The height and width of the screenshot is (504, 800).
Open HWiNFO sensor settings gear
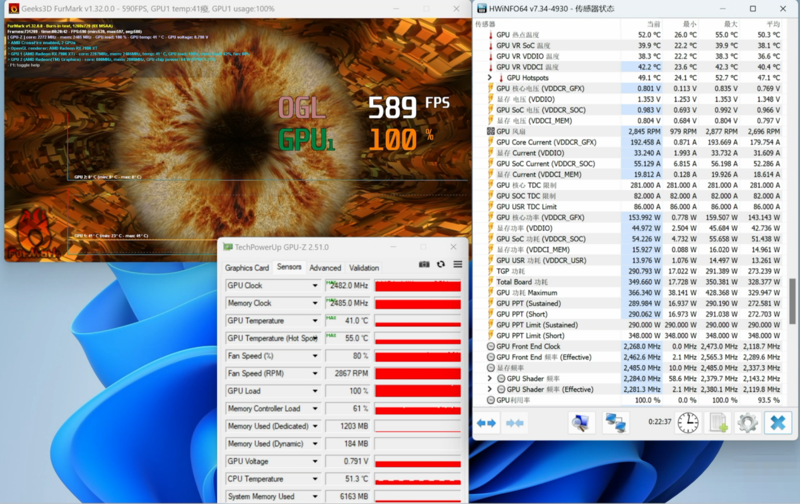pyautogui.click(x=748, y=423)
